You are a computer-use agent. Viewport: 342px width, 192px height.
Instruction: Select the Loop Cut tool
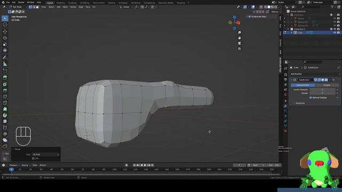pos(5,97)
